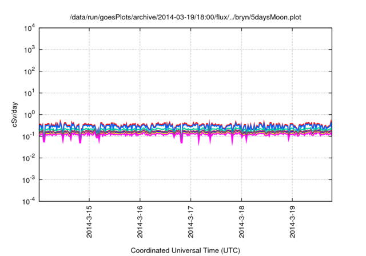The image size is (366, 256).
Task: Click the 10^2 y-axis tick label
Action: (28, 71)
